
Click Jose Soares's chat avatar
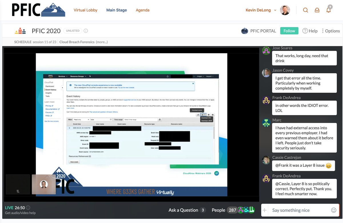pyautogui.click(x=266, y=50)
